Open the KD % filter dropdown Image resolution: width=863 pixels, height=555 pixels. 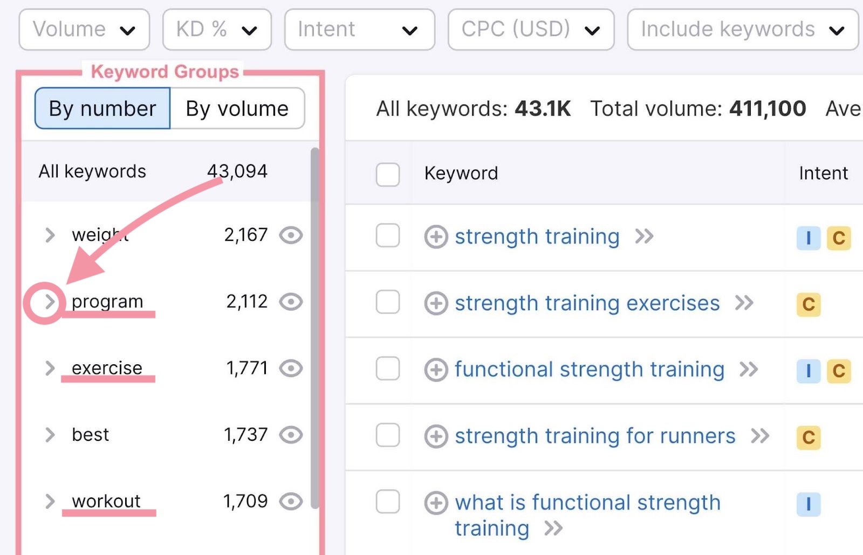(x=217, y=30)
